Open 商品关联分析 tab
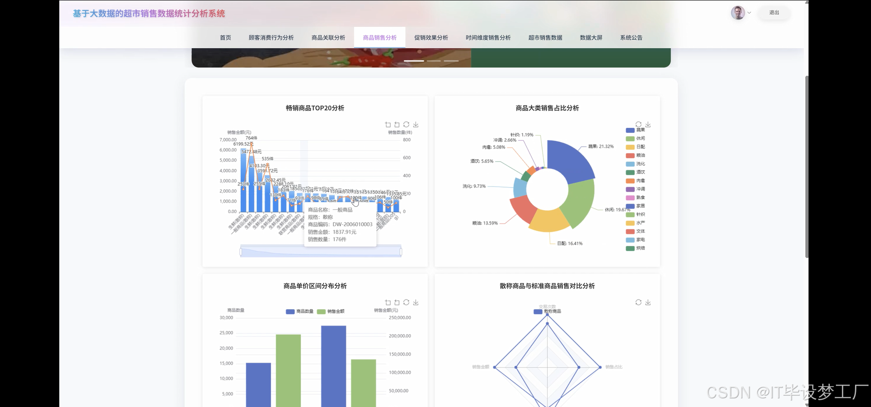This screenshot has height=407, width=871. tap(328, 38)
